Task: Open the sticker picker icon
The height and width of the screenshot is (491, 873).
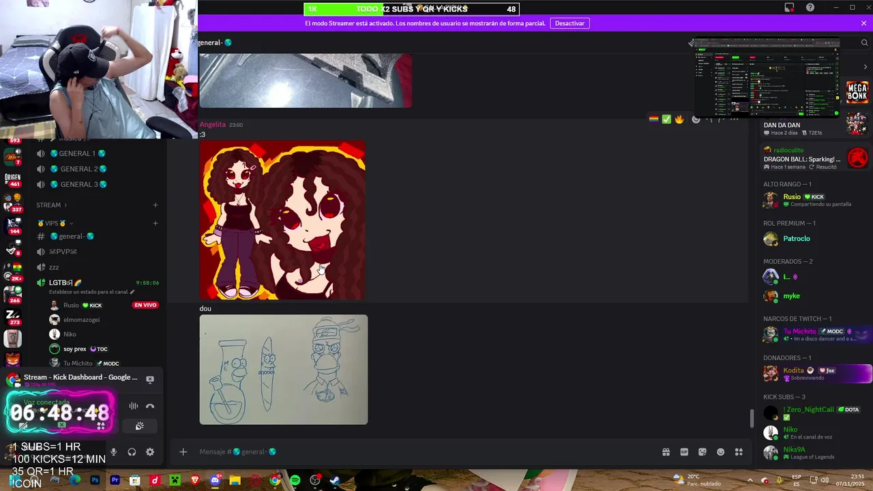Action: coord(702,451)
